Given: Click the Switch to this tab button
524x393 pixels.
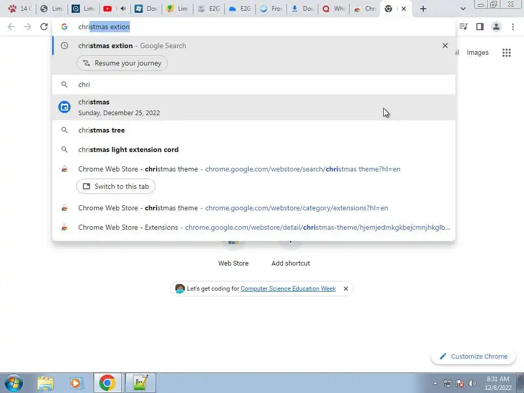Looking at the screenshot, I should [116, 186].
